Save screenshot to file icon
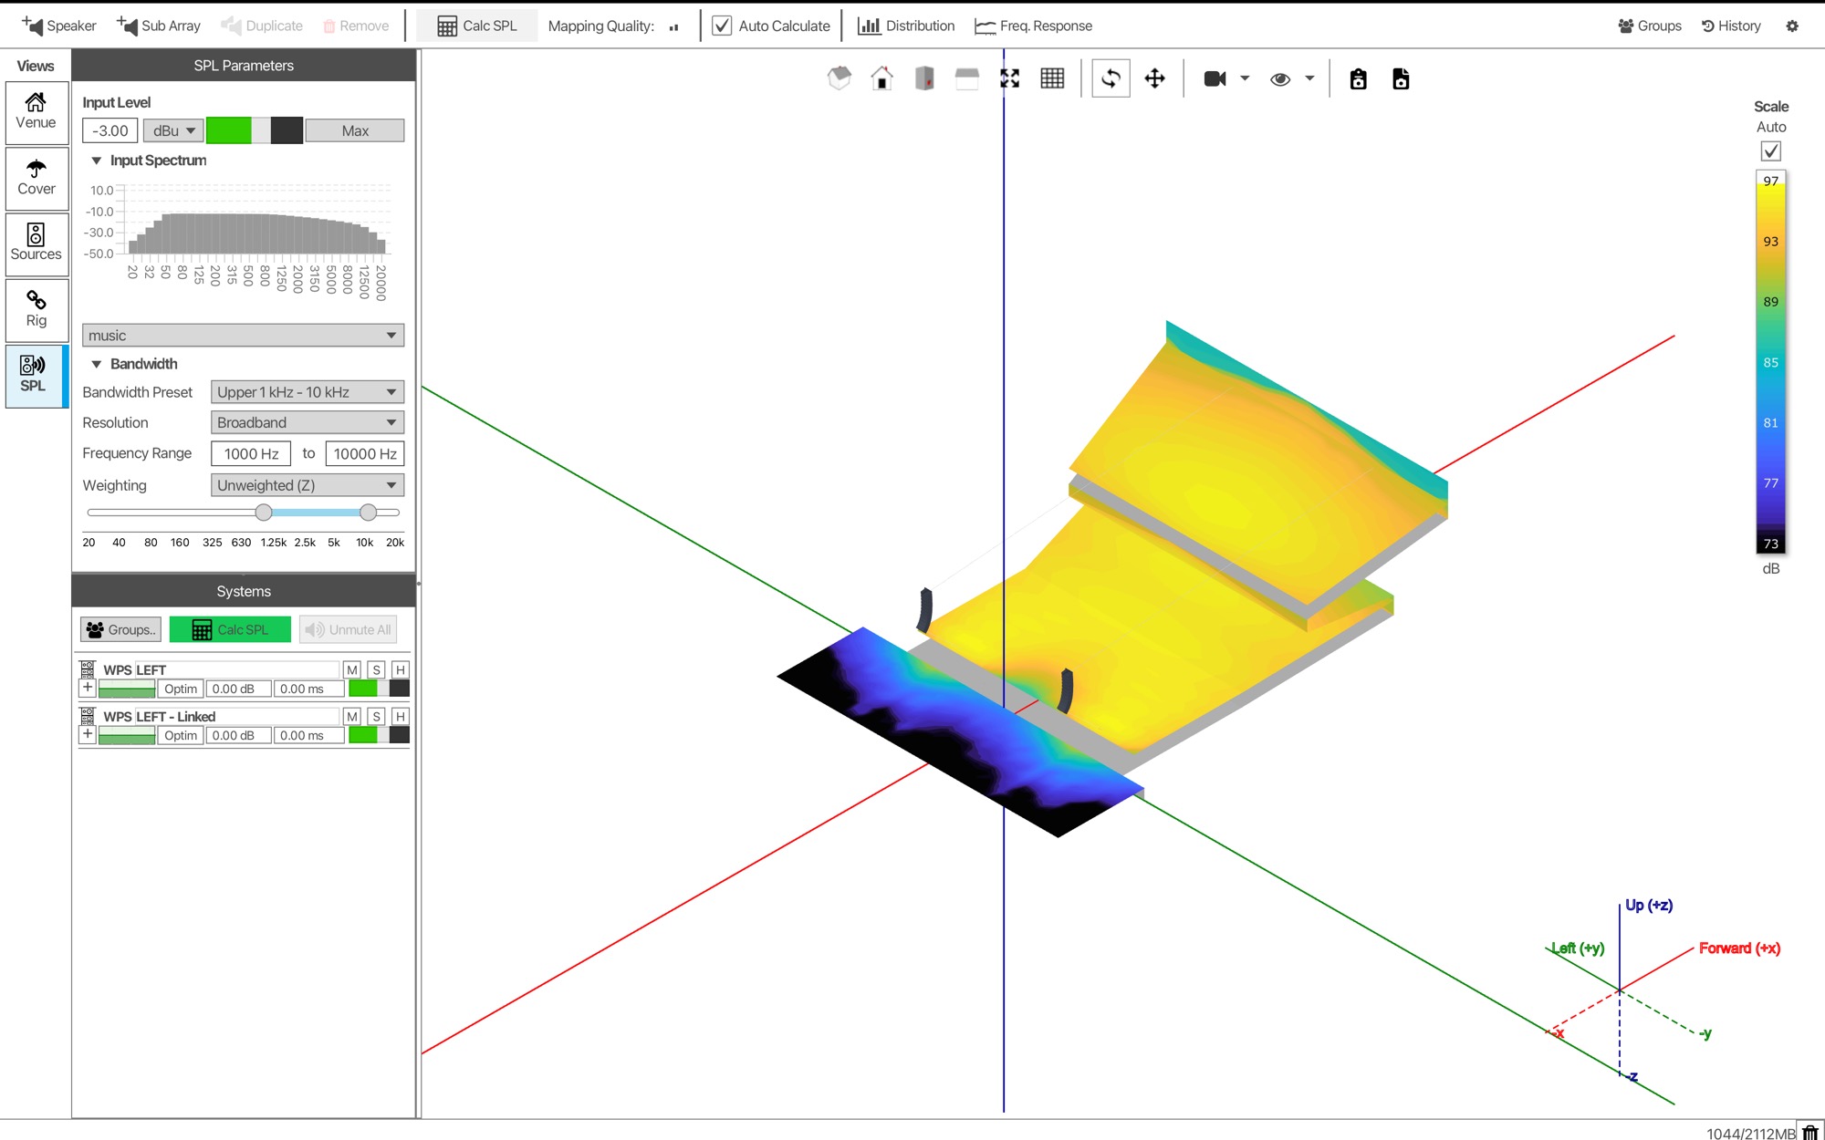 1401,78
